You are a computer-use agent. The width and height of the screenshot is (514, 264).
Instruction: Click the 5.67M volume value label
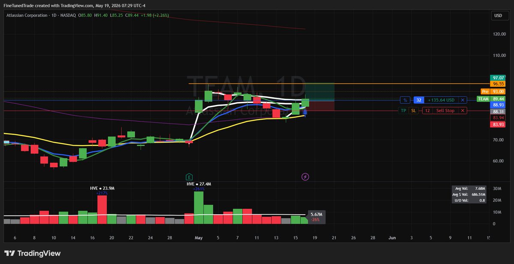316,214
